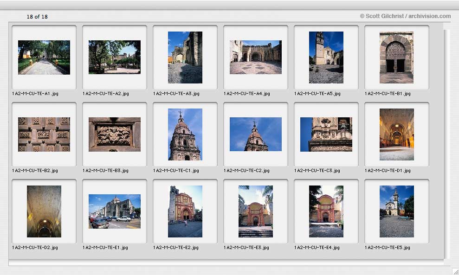The image size is (459, 275).
Task: Click the window resize grip corner
Action: tap(455, 271)
